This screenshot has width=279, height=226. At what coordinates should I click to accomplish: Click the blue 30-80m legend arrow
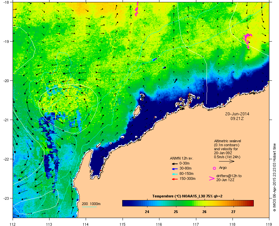(175, 169)
